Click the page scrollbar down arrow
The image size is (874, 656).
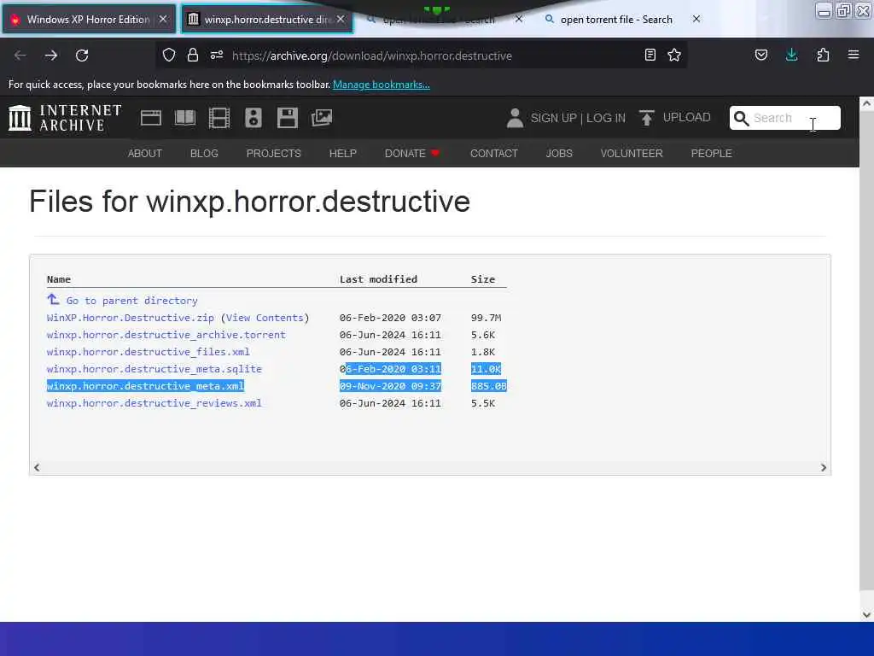pos(866,615)
